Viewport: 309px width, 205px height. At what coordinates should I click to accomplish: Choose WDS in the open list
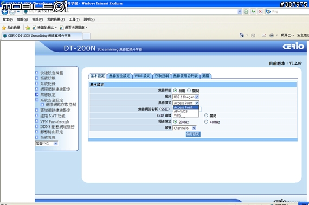click(186, 115)
